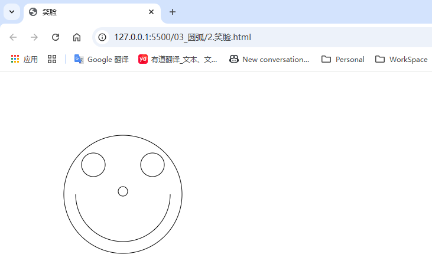Open the home page
The width and height of the screenshot is (432, 277).
click(77, 37)
